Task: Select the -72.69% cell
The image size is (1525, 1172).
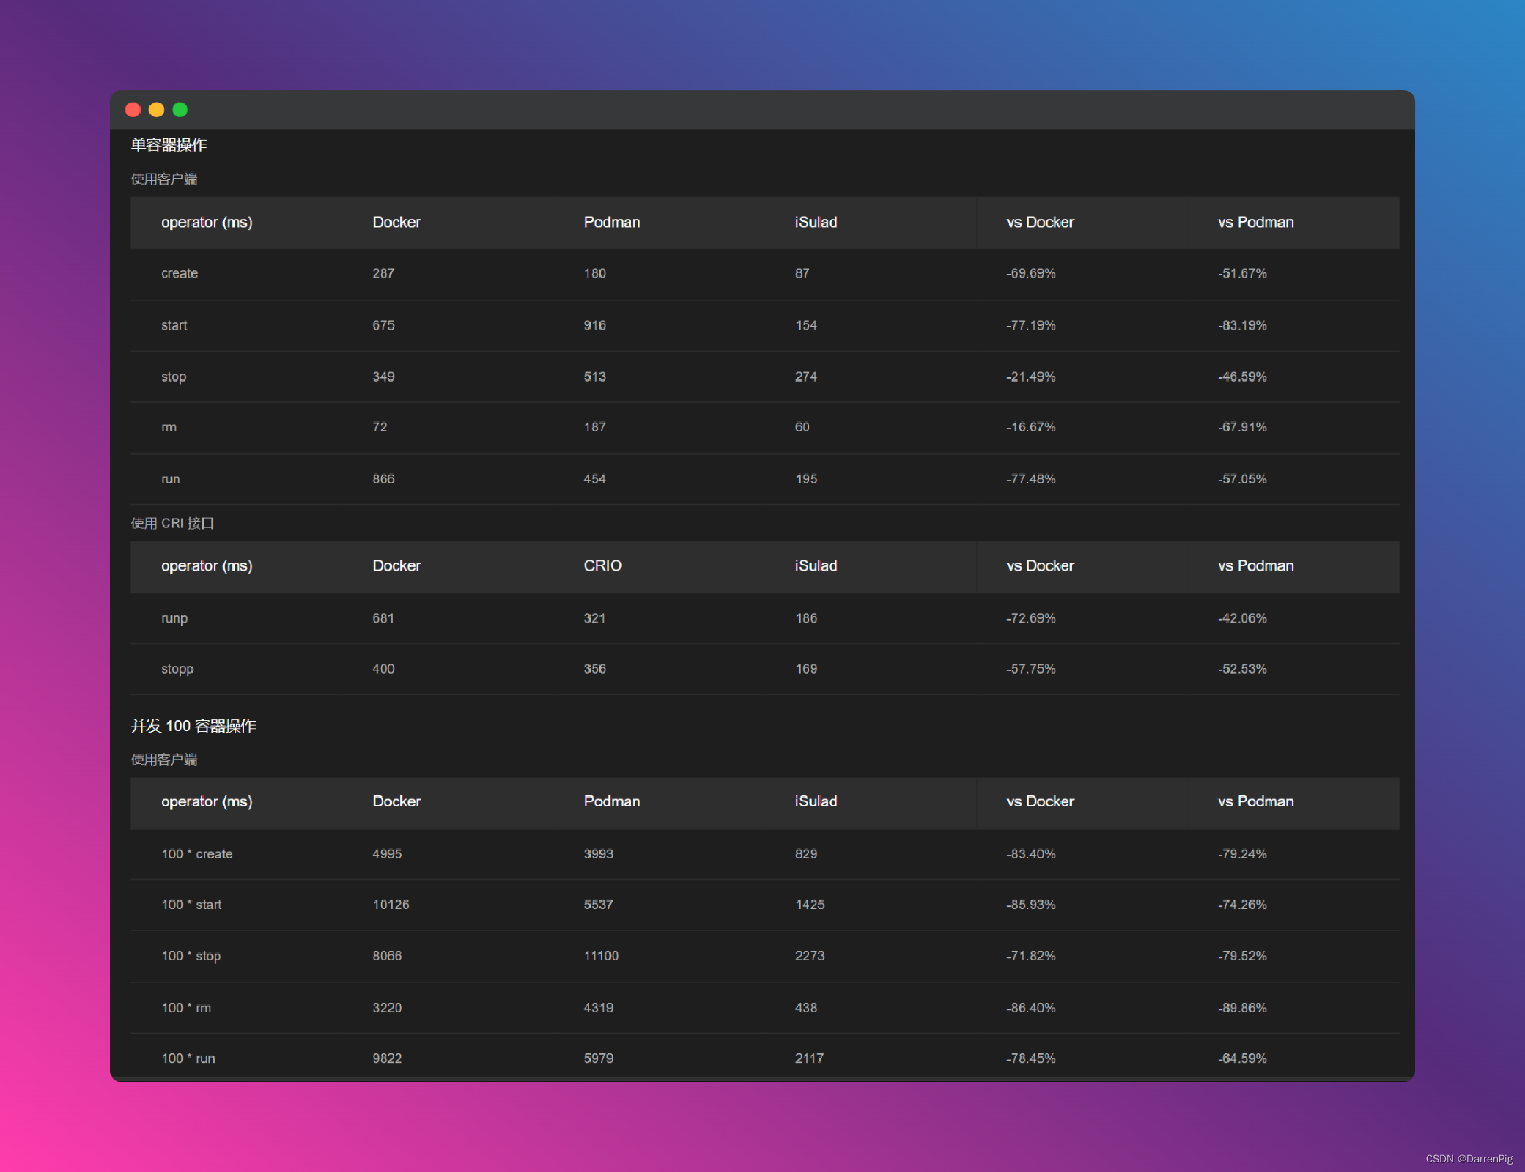Action: tap(1030, 618)
